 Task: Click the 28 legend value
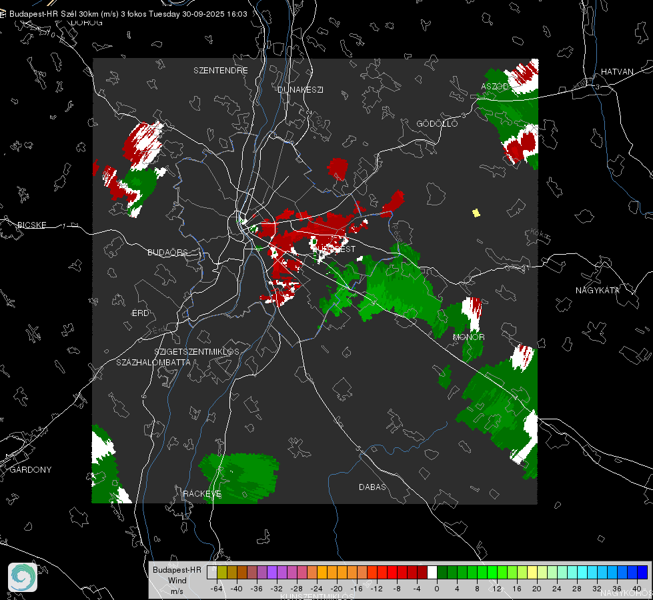(x=577, y=589)
